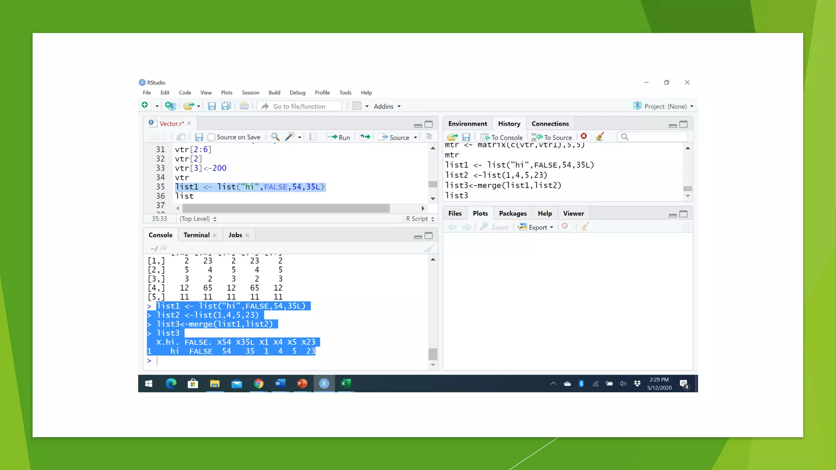Click the Create Project icon
This screenshot has height=470, width=836.
(x=170, y=106)
